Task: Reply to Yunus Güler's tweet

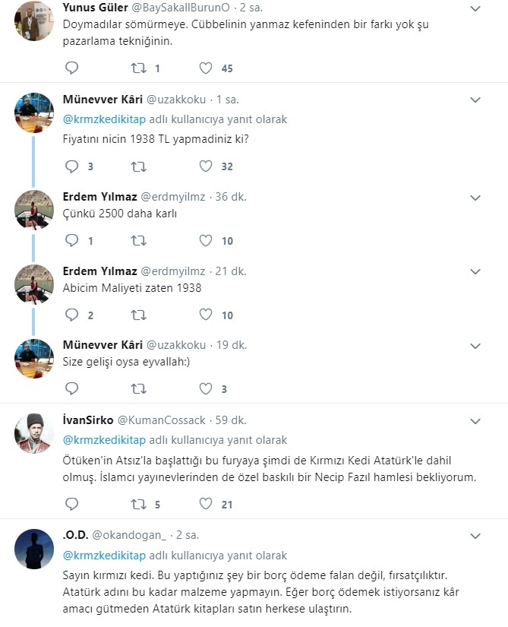Action: pos(72,68)
